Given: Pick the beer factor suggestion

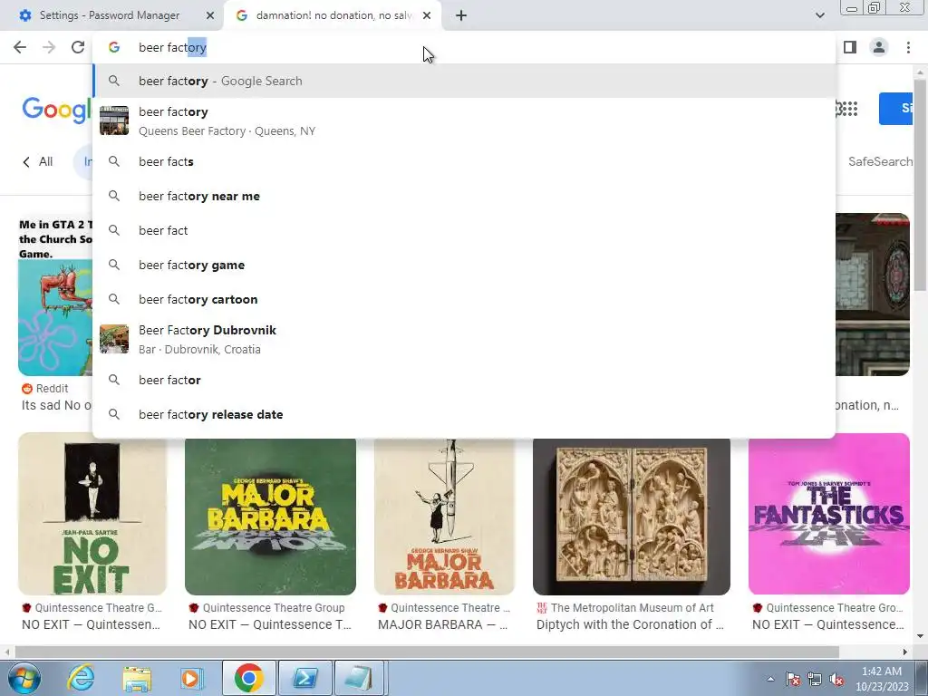Looking at the screenshot, I should 464,380.
